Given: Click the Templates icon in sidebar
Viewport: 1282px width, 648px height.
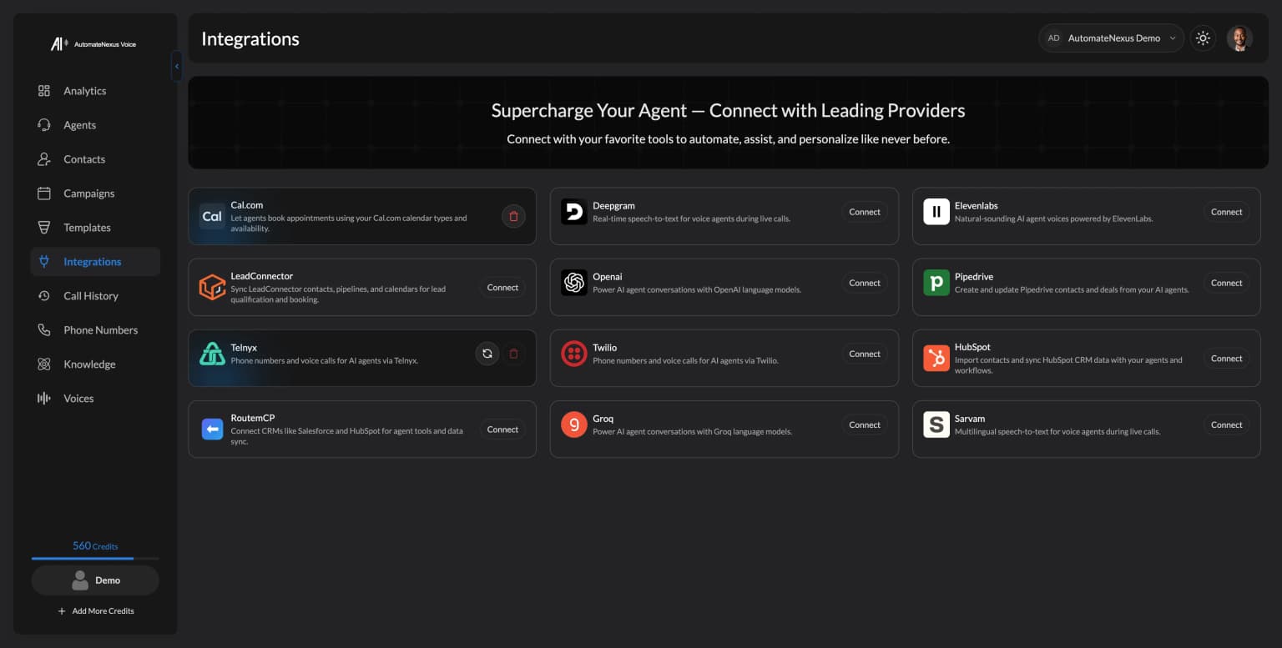Looking at the screenshot, I should point(44,228).
